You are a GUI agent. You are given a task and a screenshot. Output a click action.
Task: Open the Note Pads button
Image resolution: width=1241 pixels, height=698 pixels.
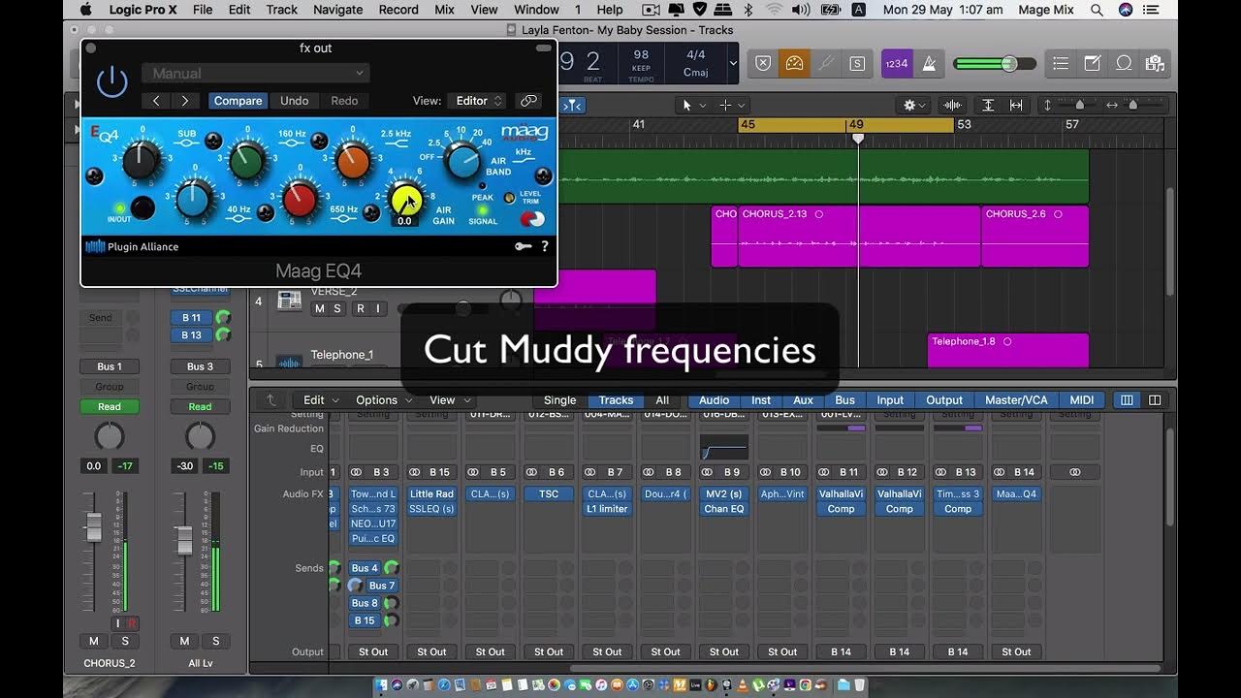click(1093, 63)
